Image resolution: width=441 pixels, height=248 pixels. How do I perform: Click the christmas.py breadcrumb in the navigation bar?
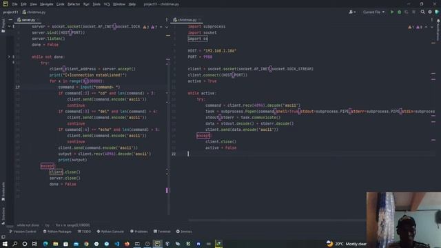[34, 12]
